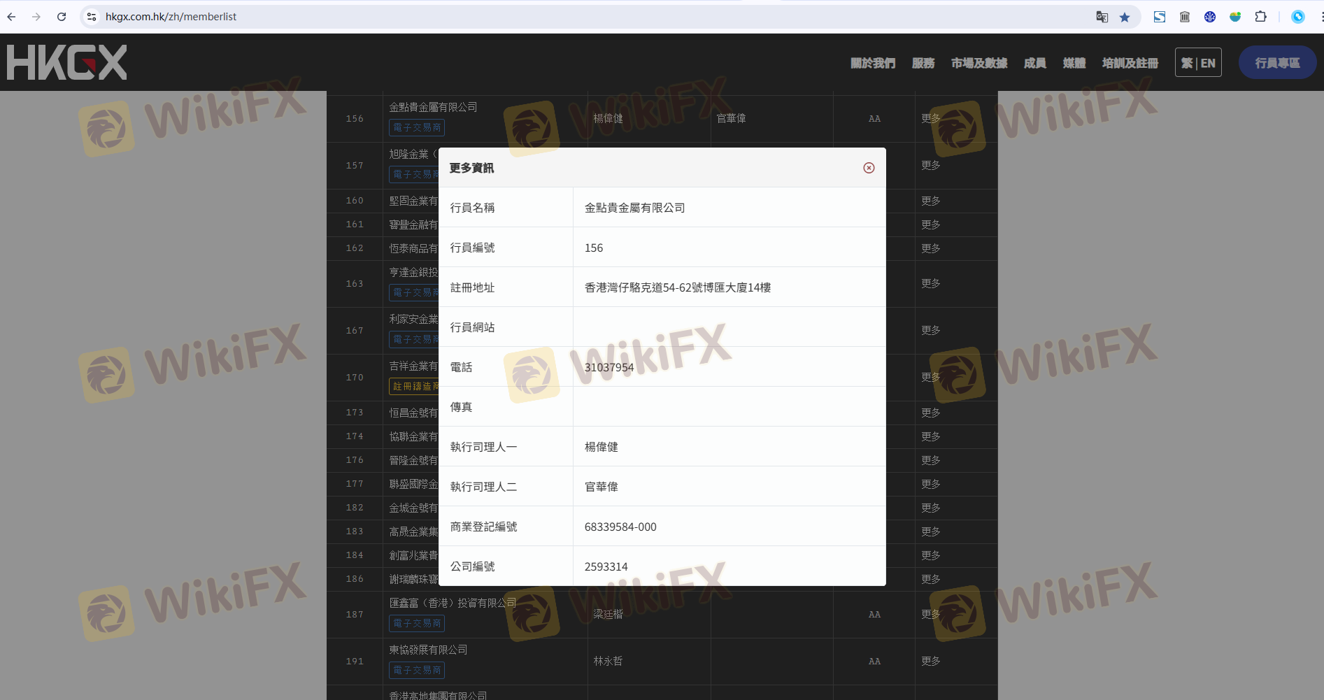This screenshot has height=700, width=1324.
Task: Open the 市場及數據 menu
Action: [x=979, y=63]
